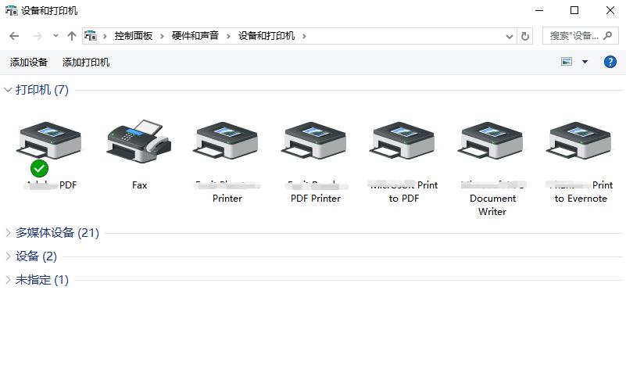This screenshot has width=626, height=387.
Task: Open recent locations dropdown arrow
Action: [x=55, y=36]
